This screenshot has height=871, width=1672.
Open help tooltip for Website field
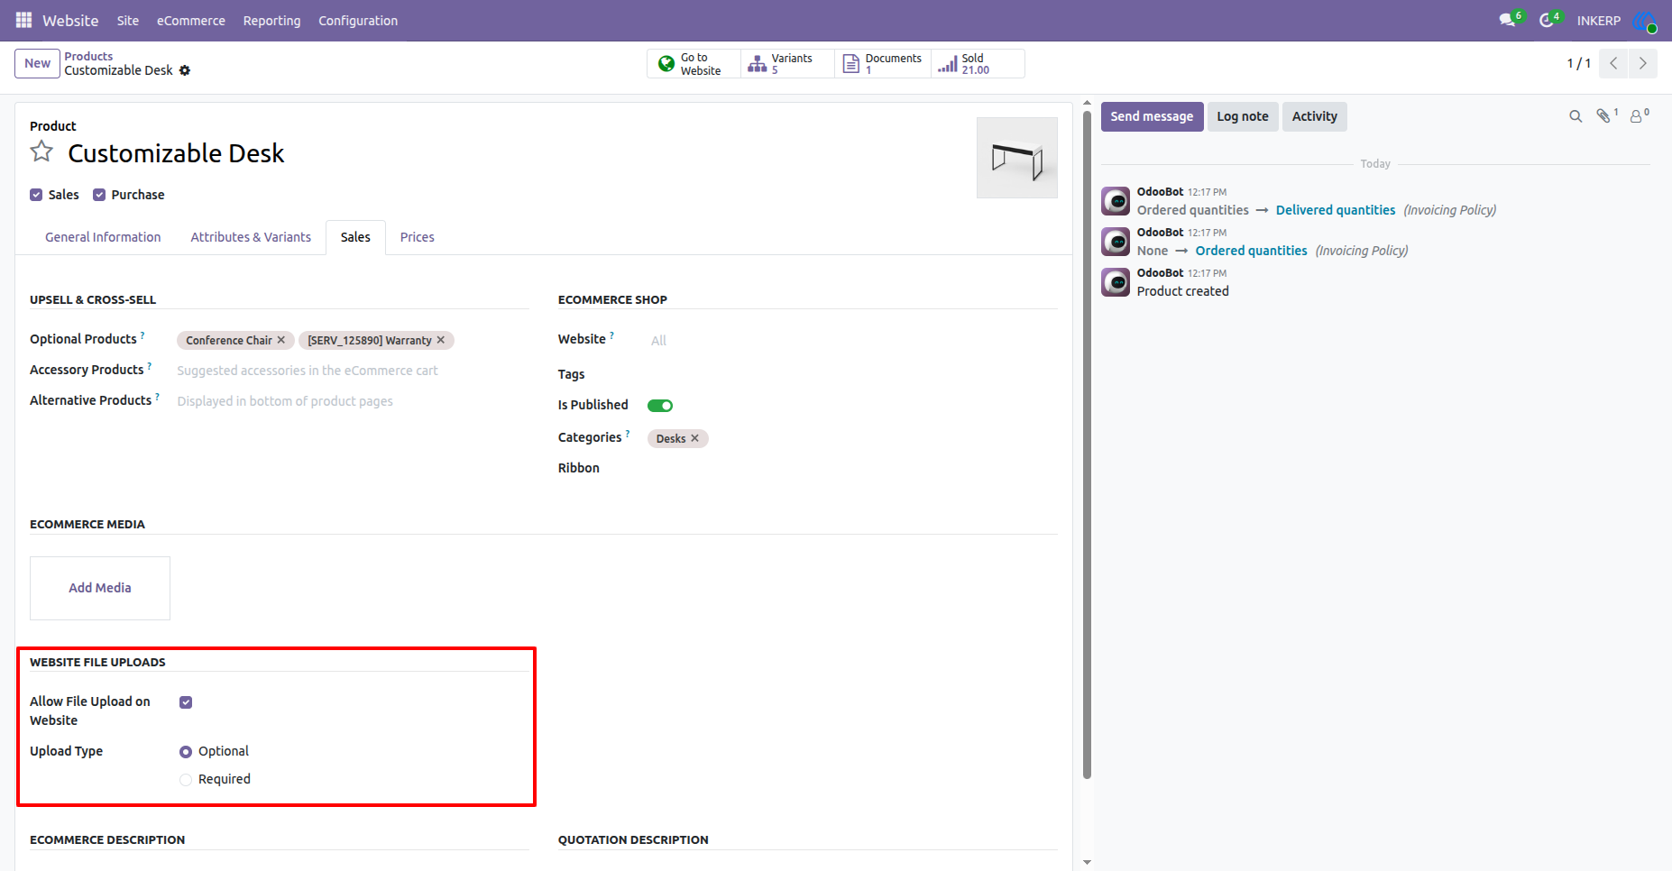click(x=611, y=335)
